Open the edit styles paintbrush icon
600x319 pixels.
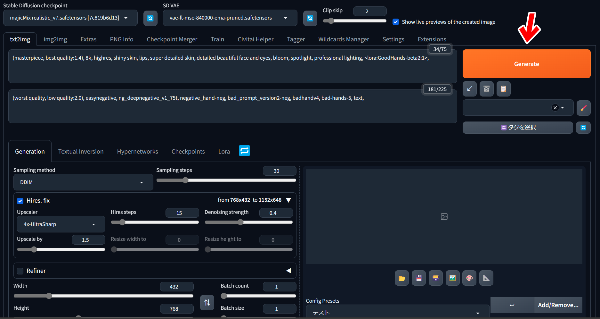pyautogui.click(x=583, y=108)
